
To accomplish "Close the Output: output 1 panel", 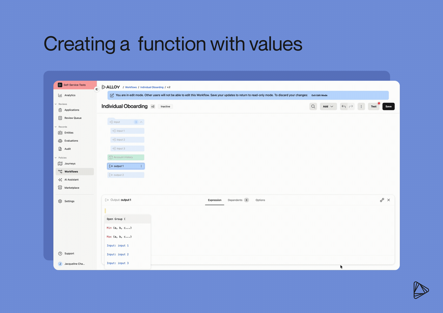I will click(x=389, y=200).
